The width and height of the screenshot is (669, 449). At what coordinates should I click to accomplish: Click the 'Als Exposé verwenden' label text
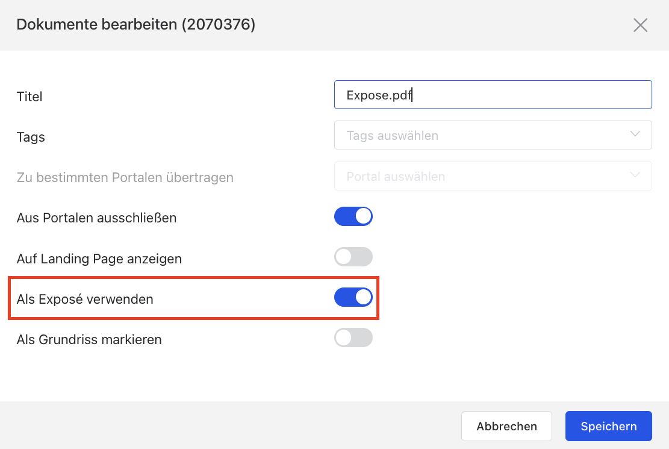tap(85, 299)
